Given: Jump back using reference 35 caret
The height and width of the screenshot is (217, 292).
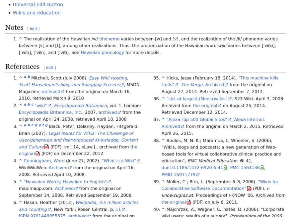Looking at the screenshot, I should tap(163, 78).
